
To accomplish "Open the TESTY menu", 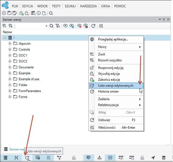I will [56, 6].
